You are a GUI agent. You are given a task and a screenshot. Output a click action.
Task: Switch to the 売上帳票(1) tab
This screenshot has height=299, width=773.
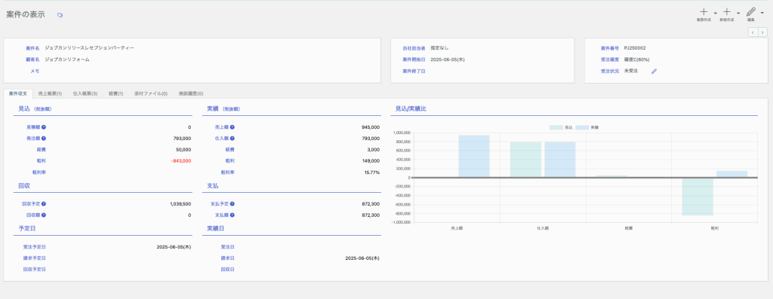50,93
